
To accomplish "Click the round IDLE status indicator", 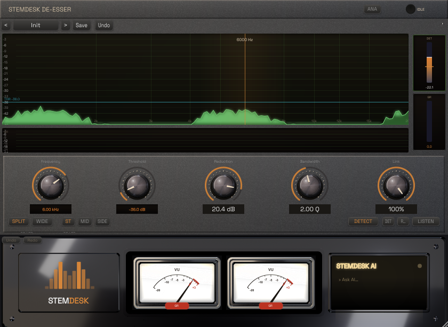I will coord(411,9).
